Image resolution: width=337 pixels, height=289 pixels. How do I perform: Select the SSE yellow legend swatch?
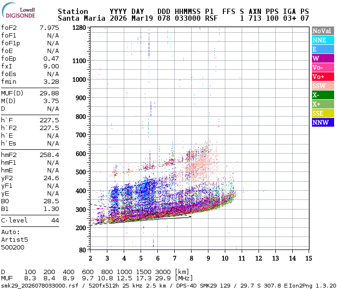(x=322, y=113)
